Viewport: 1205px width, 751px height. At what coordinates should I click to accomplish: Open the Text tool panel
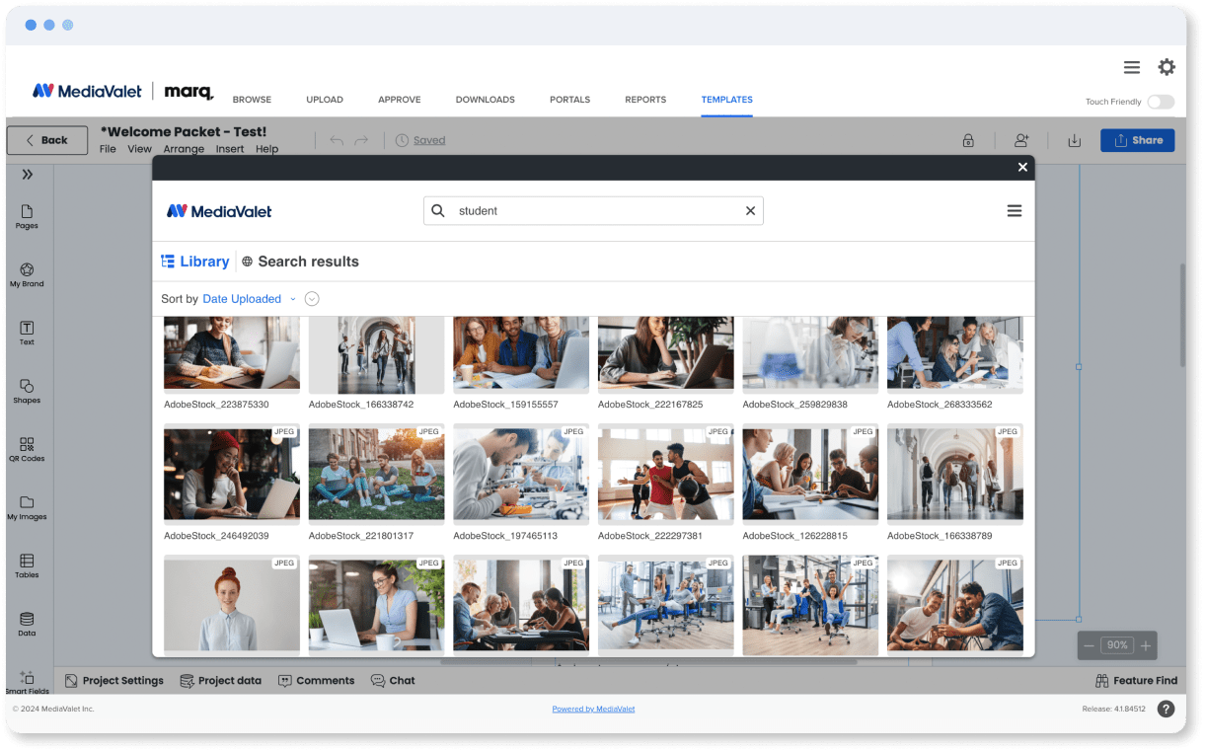pos(27,334)
